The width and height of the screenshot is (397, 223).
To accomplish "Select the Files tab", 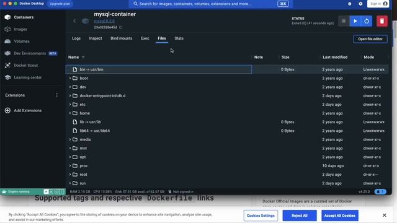I will click(x=162, y=38).
